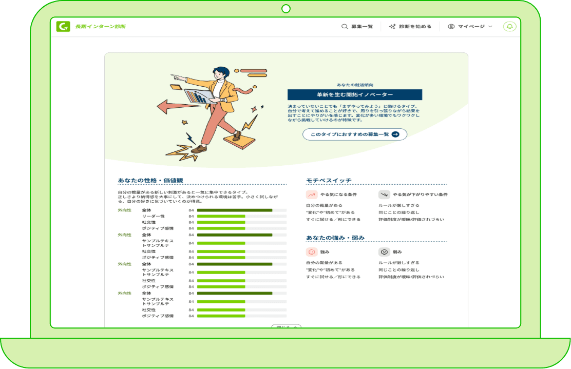The image size is (571, 369).
Task: Click the sparkle icon beside 診断を始める
Action: click(392, 27)
